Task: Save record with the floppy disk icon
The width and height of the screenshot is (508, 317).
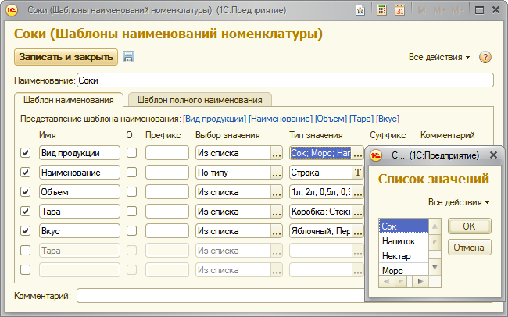Action: [128, 57]
